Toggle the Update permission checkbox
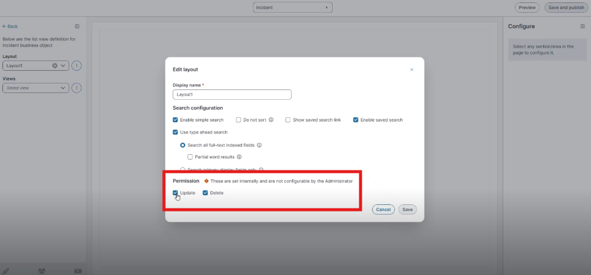The height and width of the screenshot is (275, 591). pos(175,193)
